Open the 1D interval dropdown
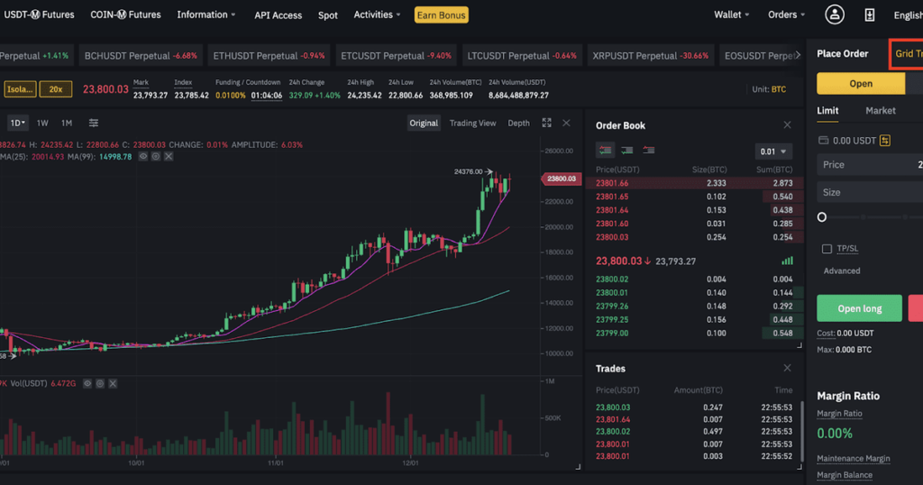This screenshot has height=485, width=923. 17,123
